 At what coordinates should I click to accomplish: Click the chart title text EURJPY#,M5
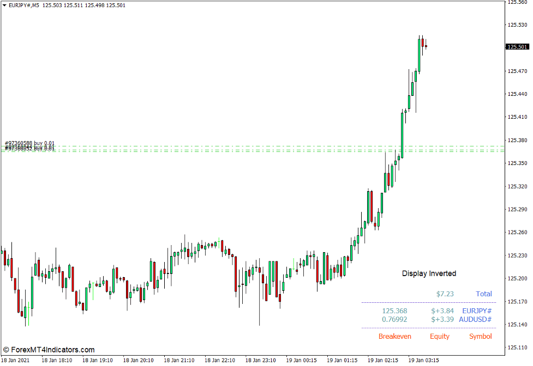pos(25,4)
